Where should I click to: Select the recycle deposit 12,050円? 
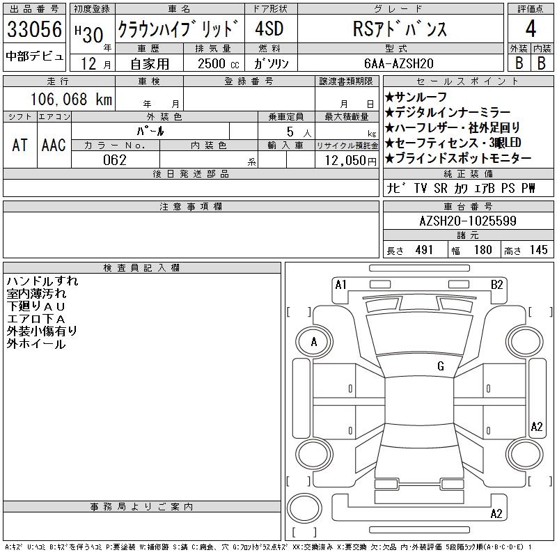[350, 161]
